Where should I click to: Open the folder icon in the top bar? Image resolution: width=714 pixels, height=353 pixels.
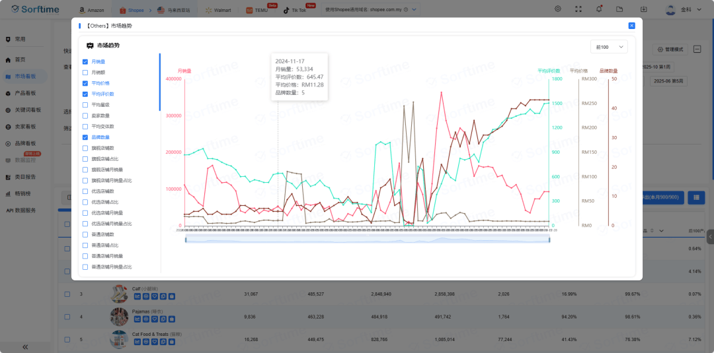click(x=619, y=9)
